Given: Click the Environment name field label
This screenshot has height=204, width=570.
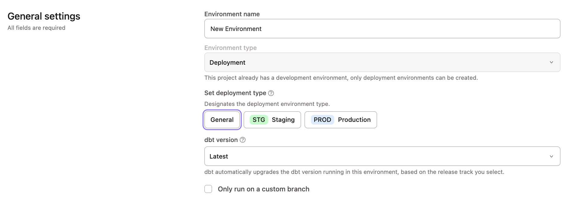Looking at the screenshot, I should coord(232,14).
